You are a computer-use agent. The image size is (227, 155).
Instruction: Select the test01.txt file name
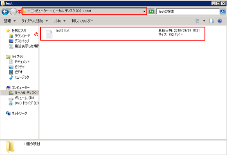63,30
